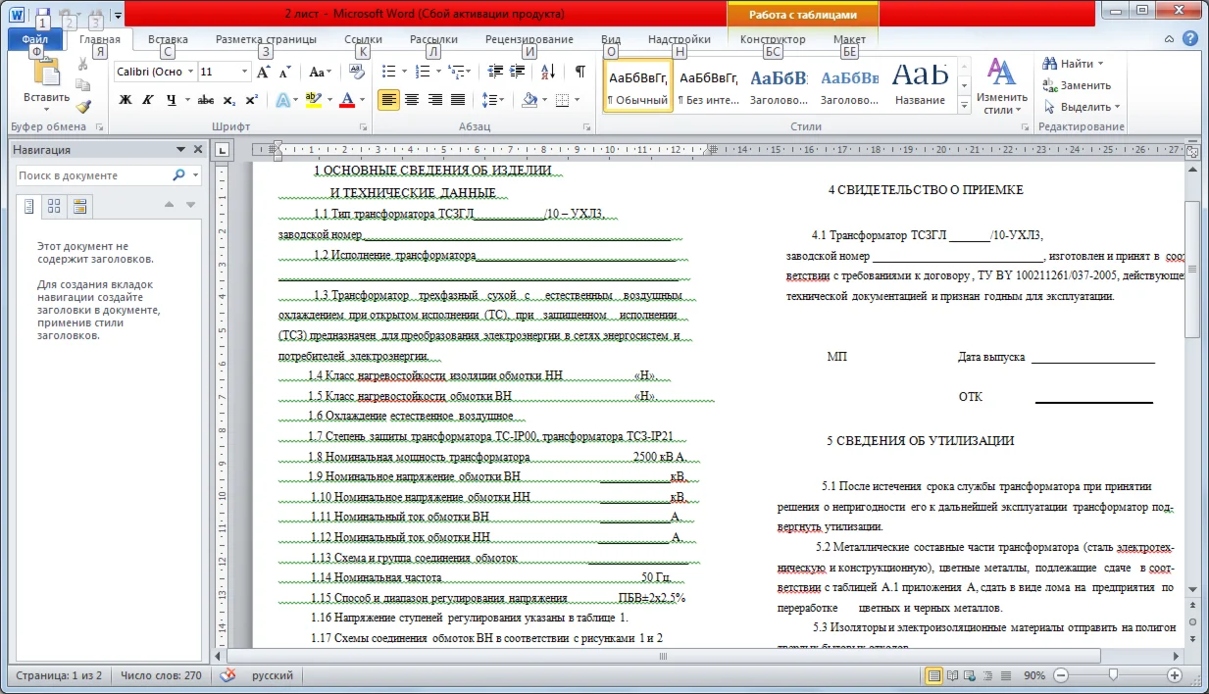This screenshot has width=1209, height=694.
Task: Open the Найти dropdown arrow
Action: coord(1100,64)
